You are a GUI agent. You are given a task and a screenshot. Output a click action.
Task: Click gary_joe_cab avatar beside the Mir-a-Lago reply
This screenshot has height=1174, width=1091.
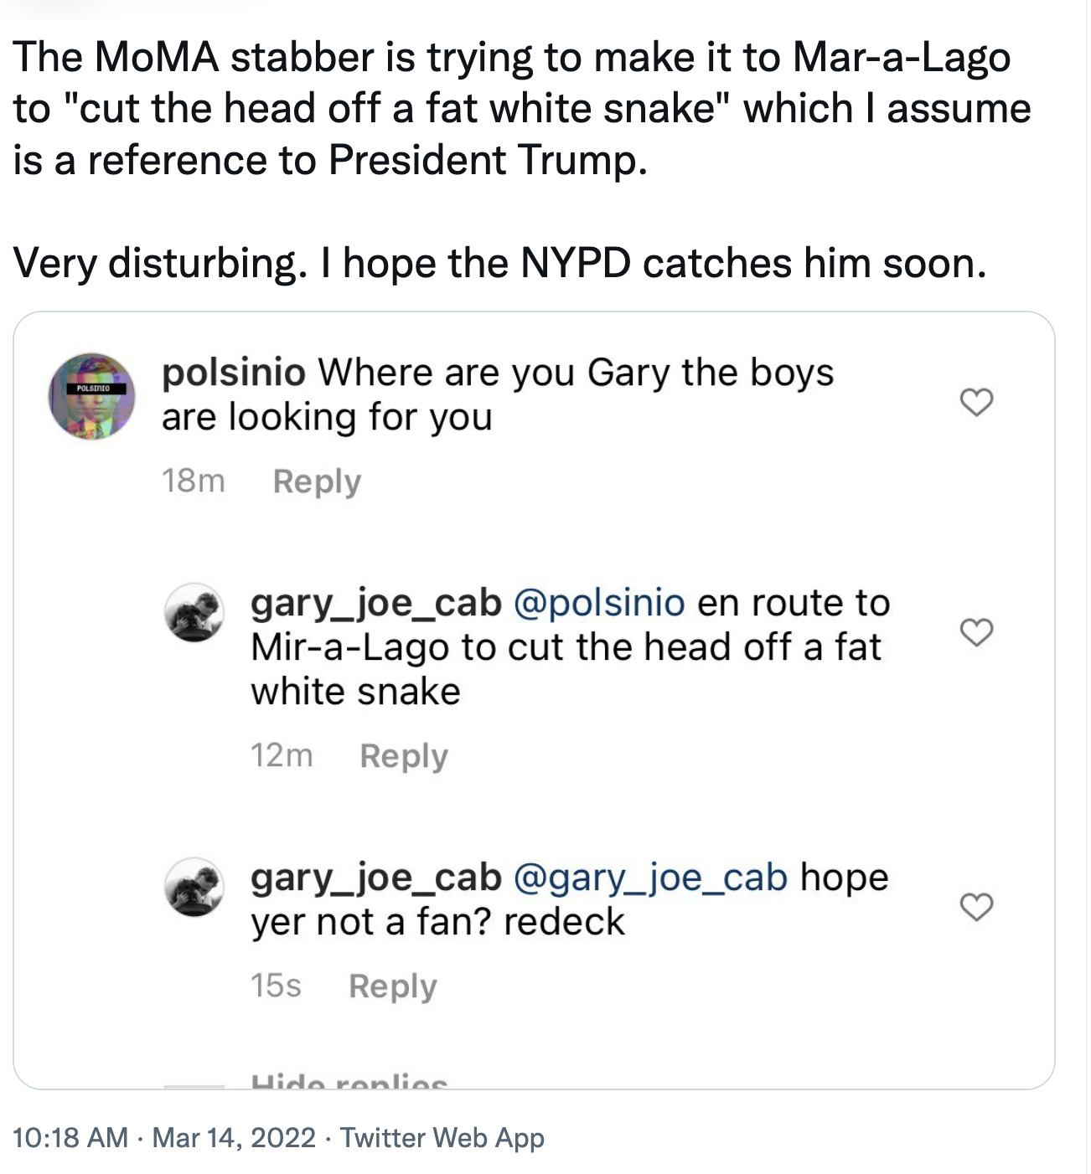(194, 612)
